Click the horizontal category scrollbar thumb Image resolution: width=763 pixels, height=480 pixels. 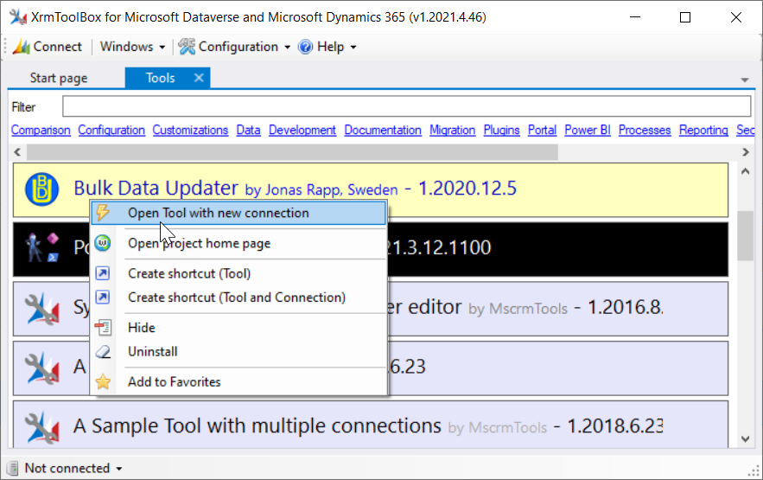[292, 152]
